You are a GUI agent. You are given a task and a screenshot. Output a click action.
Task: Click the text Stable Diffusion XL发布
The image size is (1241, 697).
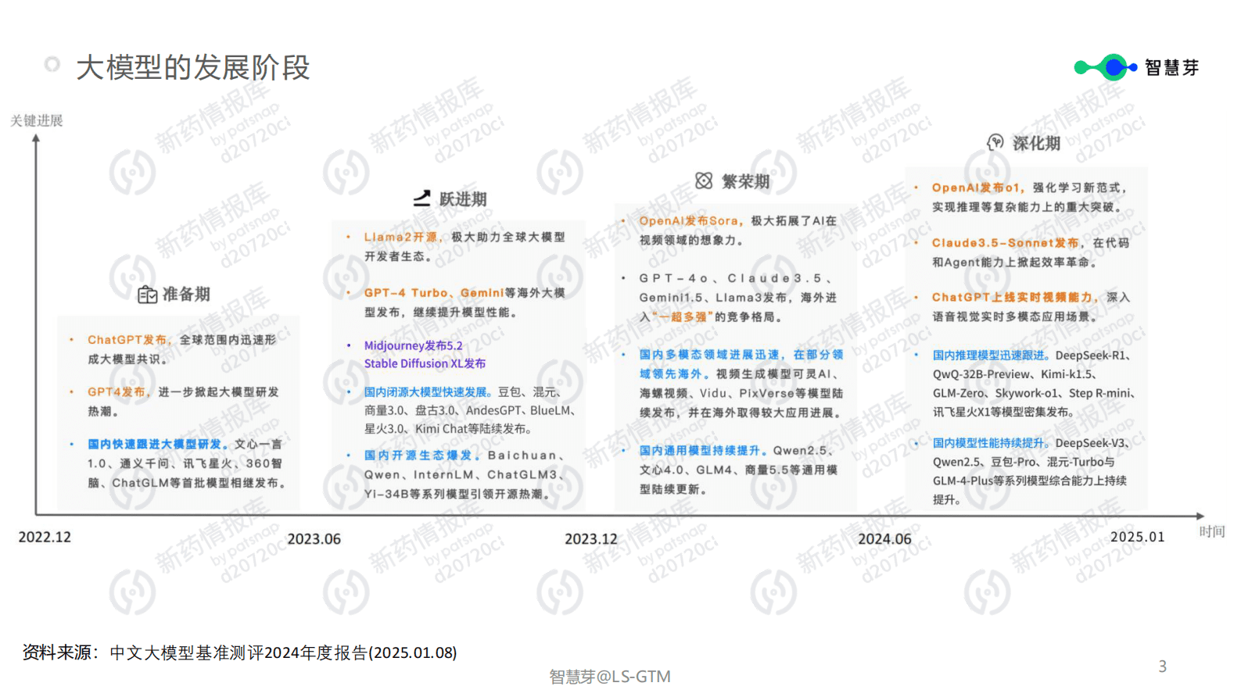[x=425, y=363]
